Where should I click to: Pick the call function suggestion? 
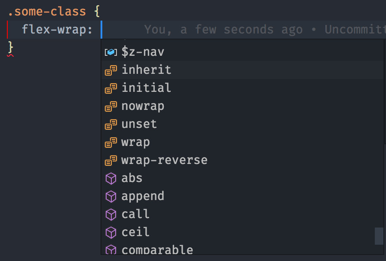pos(135,214)
